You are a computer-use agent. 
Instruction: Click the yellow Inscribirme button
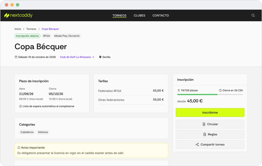click(x=210, y=113)
